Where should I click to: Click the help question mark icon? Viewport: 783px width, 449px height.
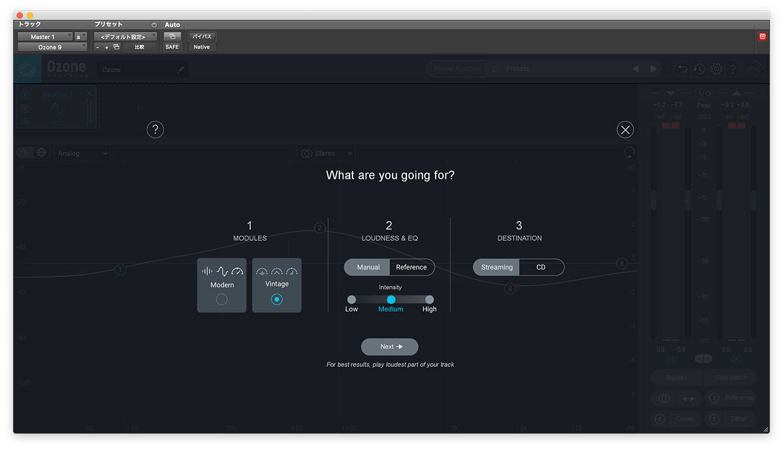tap(155, 130)
